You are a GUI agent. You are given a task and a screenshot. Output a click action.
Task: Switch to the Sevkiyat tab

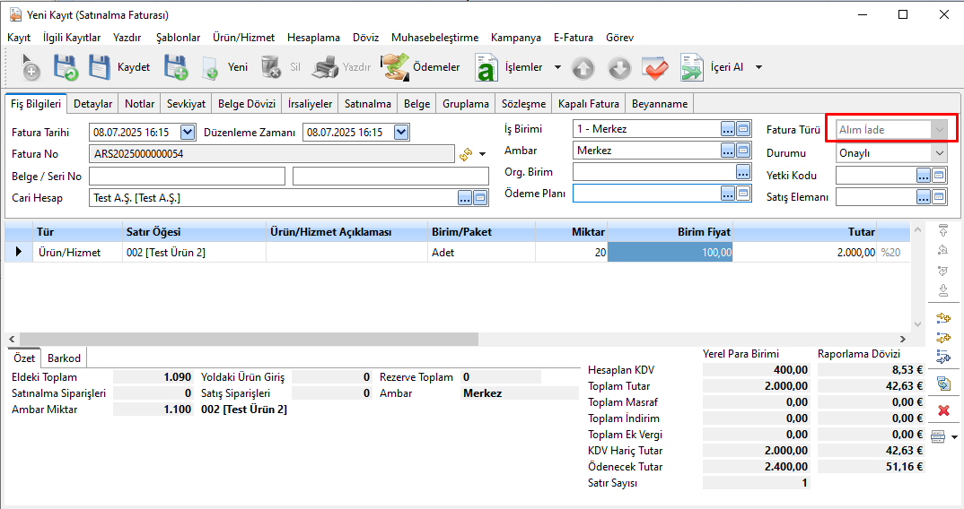186,104
